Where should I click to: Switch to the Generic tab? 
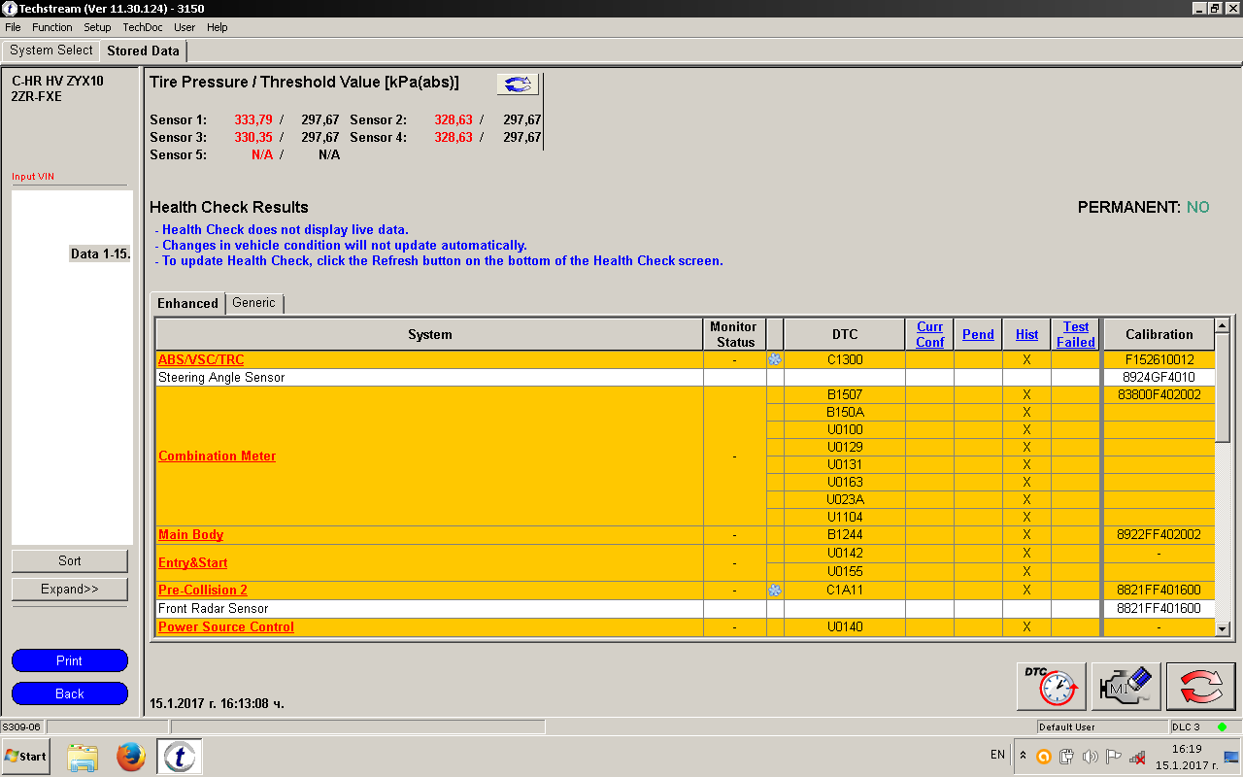253,303
